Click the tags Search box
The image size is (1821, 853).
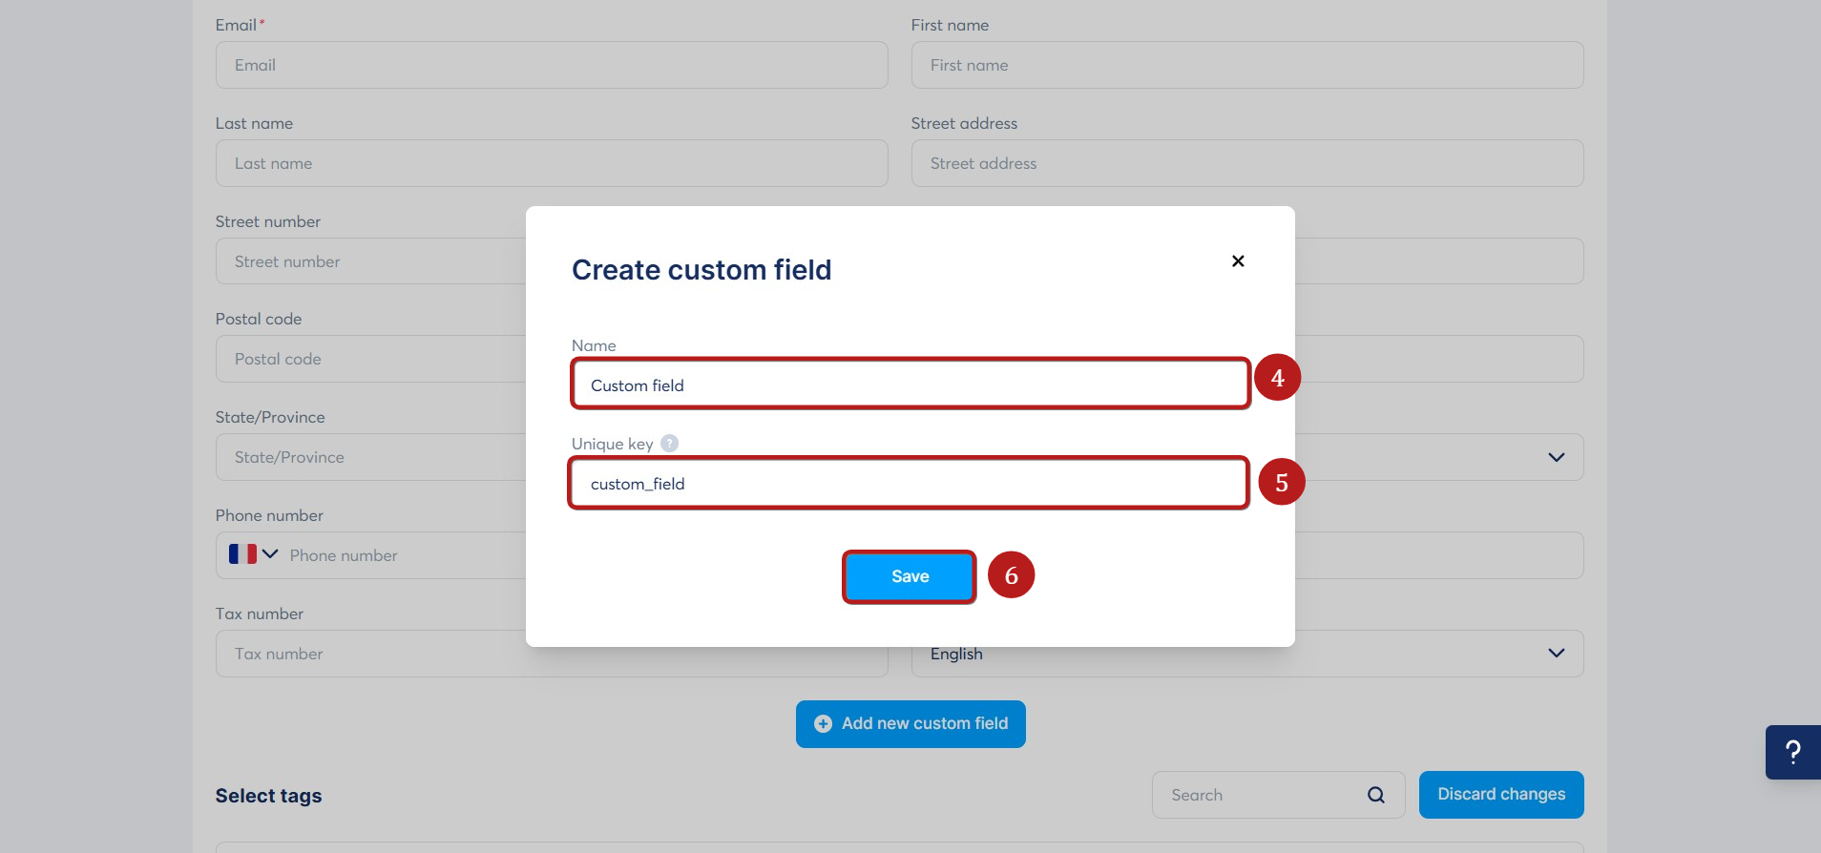[x=1278, y=795]
